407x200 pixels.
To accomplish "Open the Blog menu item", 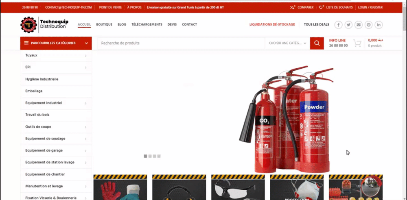I will click(x=122, y=25).
